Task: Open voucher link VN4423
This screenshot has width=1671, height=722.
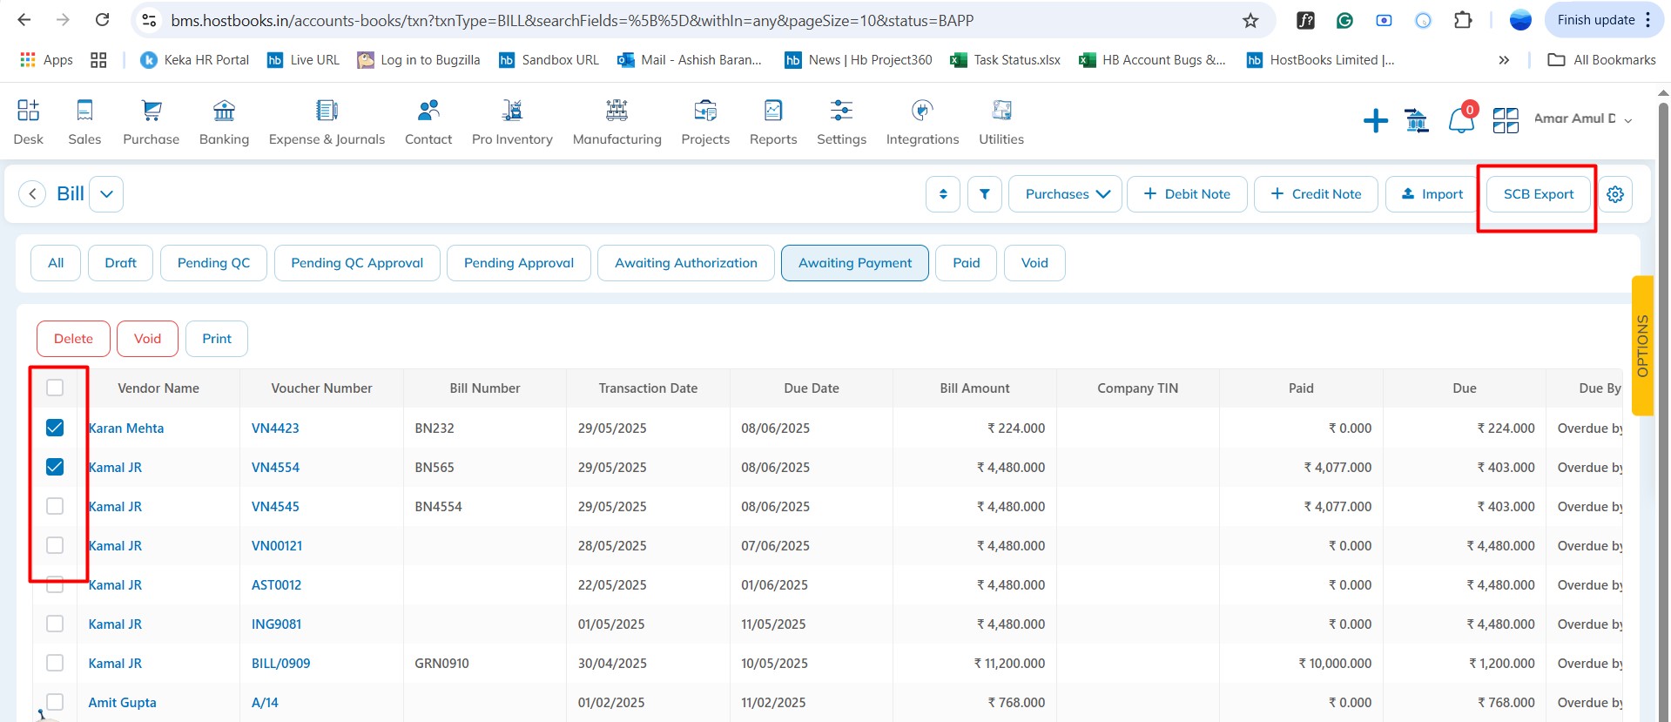Action: tap(275, 428)
